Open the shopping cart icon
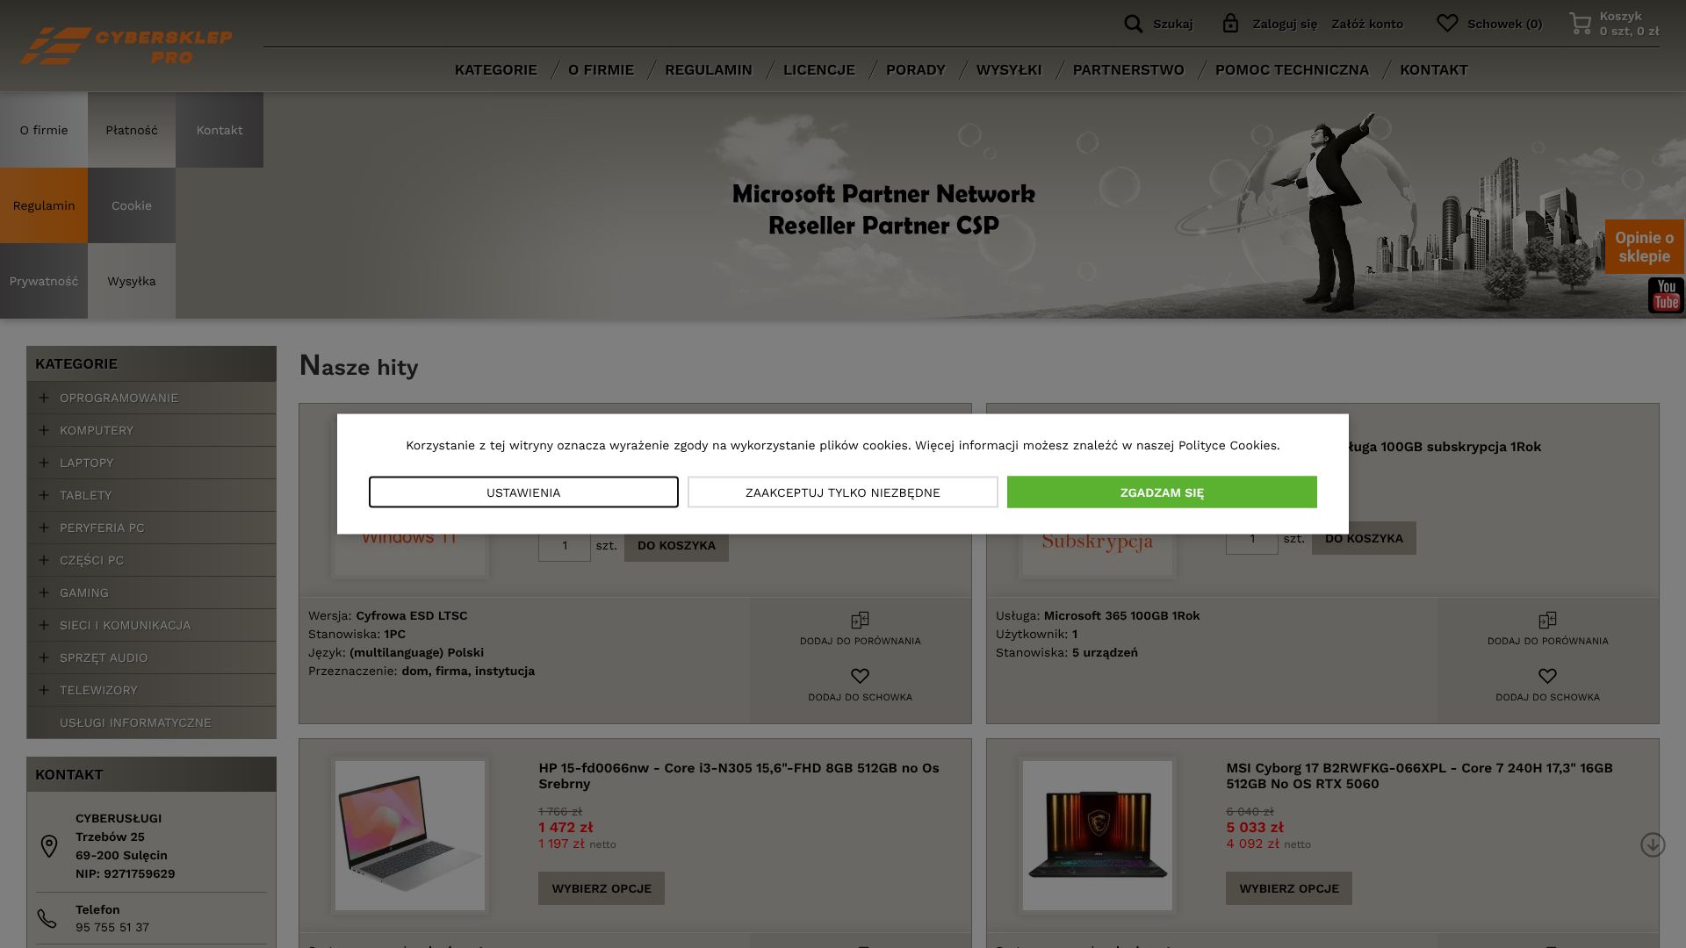 click(x=1580, y=24)
